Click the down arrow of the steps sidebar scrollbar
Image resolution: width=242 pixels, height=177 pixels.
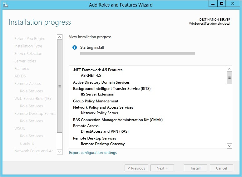[x=60, y=152]
